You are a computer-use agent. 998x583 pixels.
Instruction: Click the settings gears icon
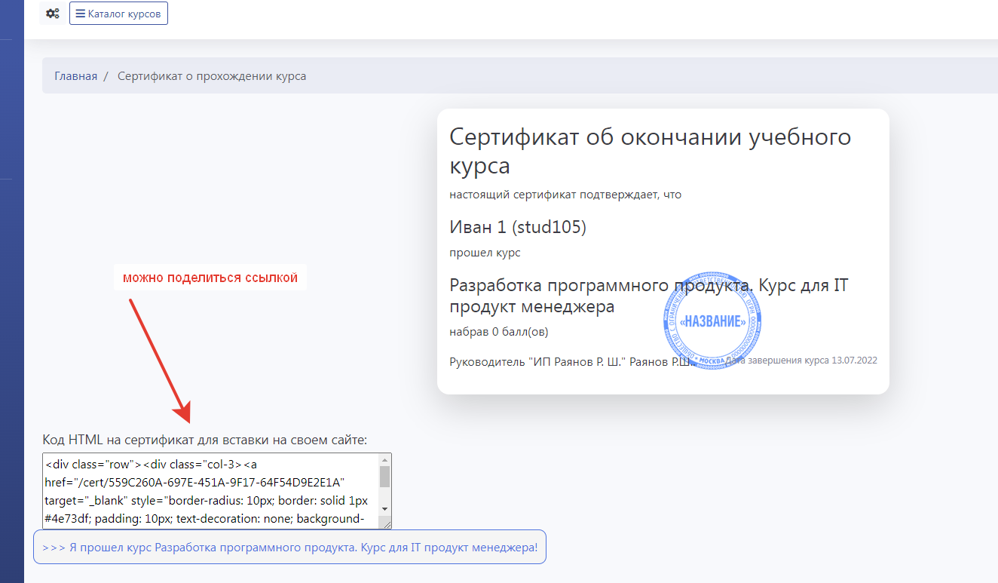[x=52, y=14]
